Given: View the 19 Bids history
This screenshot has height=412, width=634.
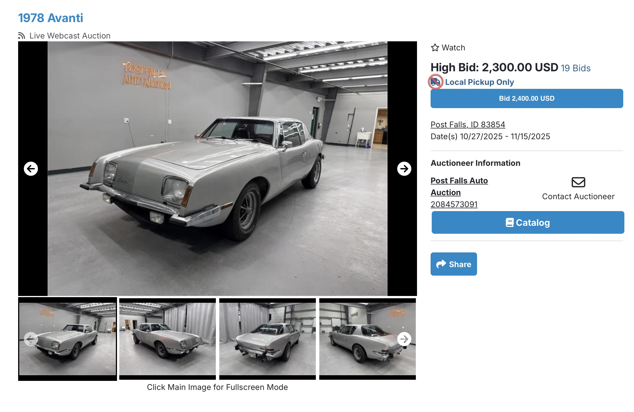Looking at the screenshot, I should pos(576,68).
